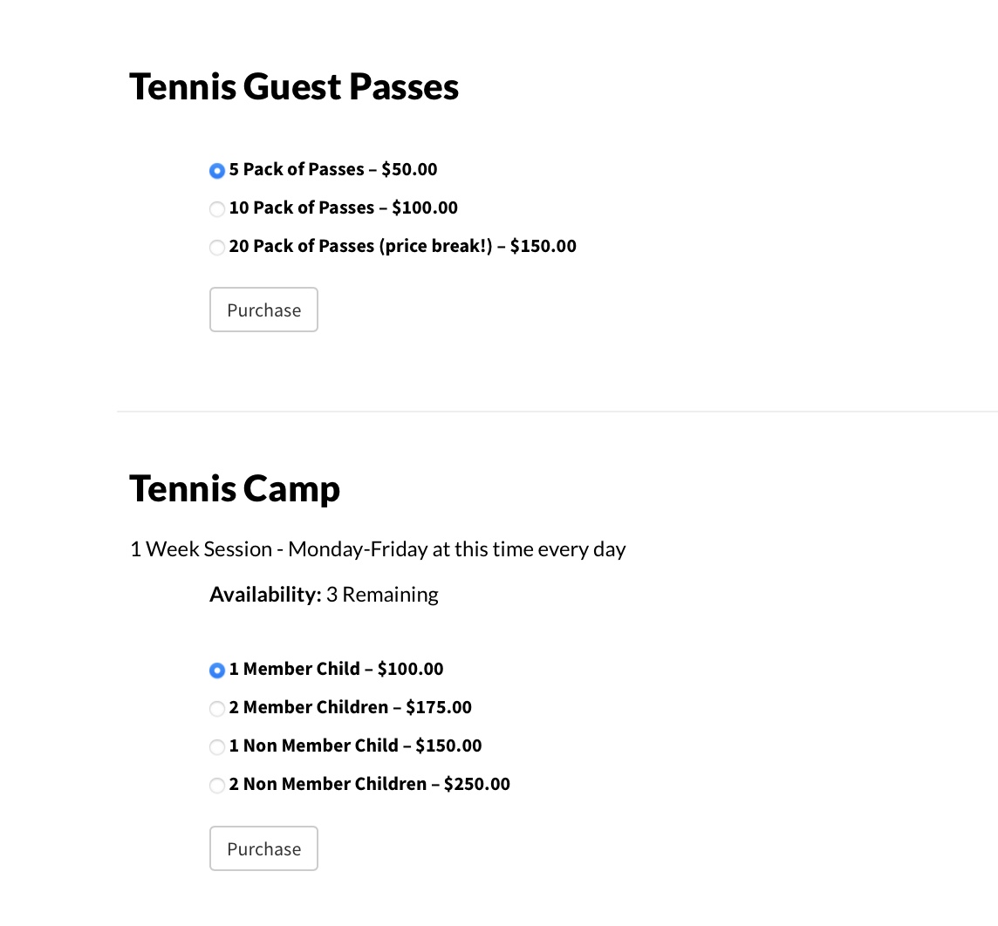Screen dimensions: 998x926
Task: Select the 1 Non Member Child radio button
Action: (x=217, y=747)
